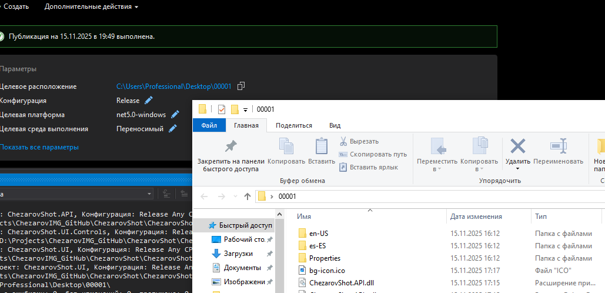Edit the Release configuration pencil icon

pyautogui.click(x=149, y=101)
